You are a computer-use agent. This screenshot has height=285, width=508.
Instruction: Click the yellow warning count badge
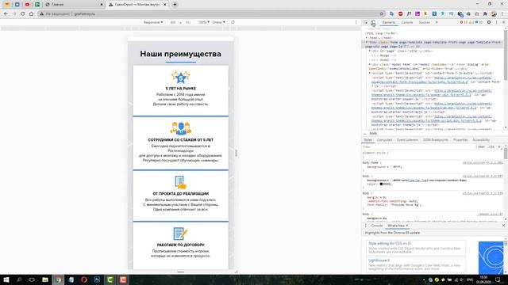pyautogui.click(x=471, y=22)
